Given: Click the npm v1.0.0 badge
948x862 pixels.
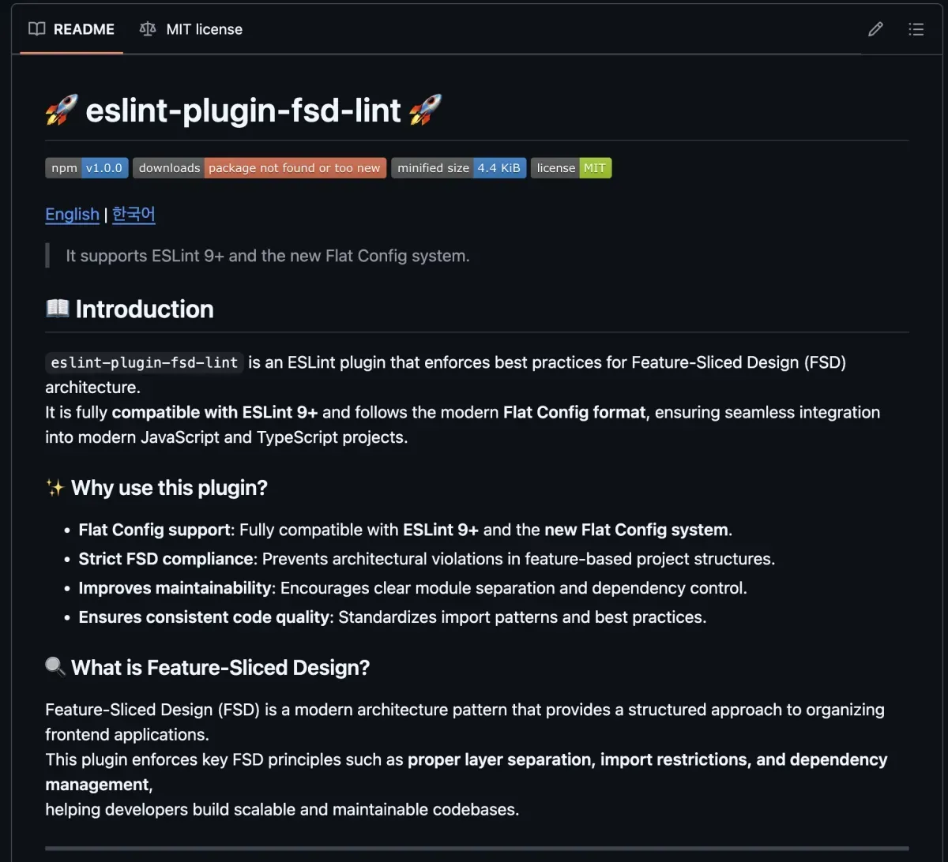Looking at the screenshot, I should click(x=87, y=168).
